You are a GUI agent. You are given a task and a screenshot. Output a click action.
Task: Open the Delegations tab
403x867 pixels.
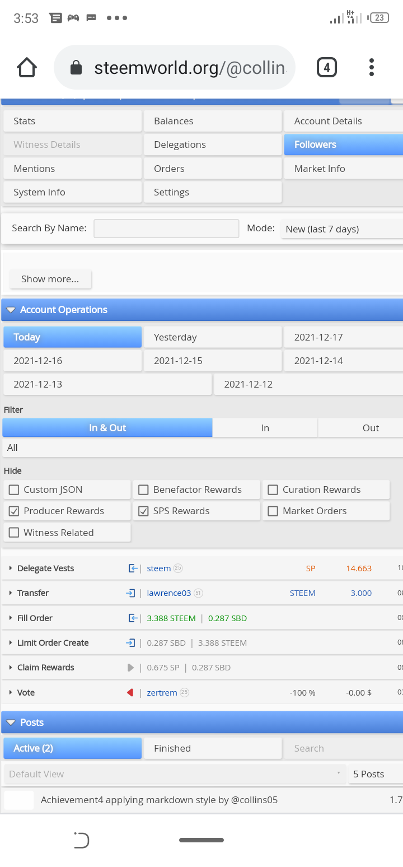(213, 144)
